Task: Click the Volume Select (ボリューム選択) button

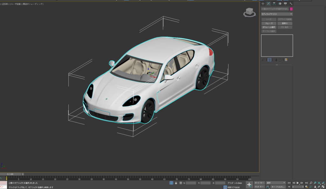Action: point(269,27)
